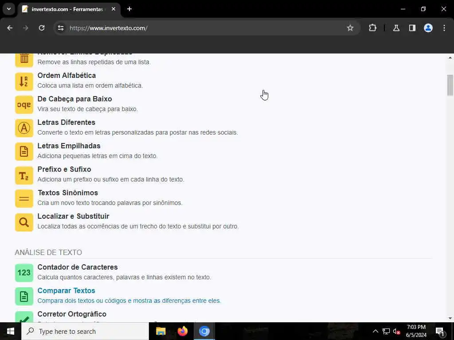
Task: Click the Letras Empilhadas document icon
Action: [x=24, y=152]
